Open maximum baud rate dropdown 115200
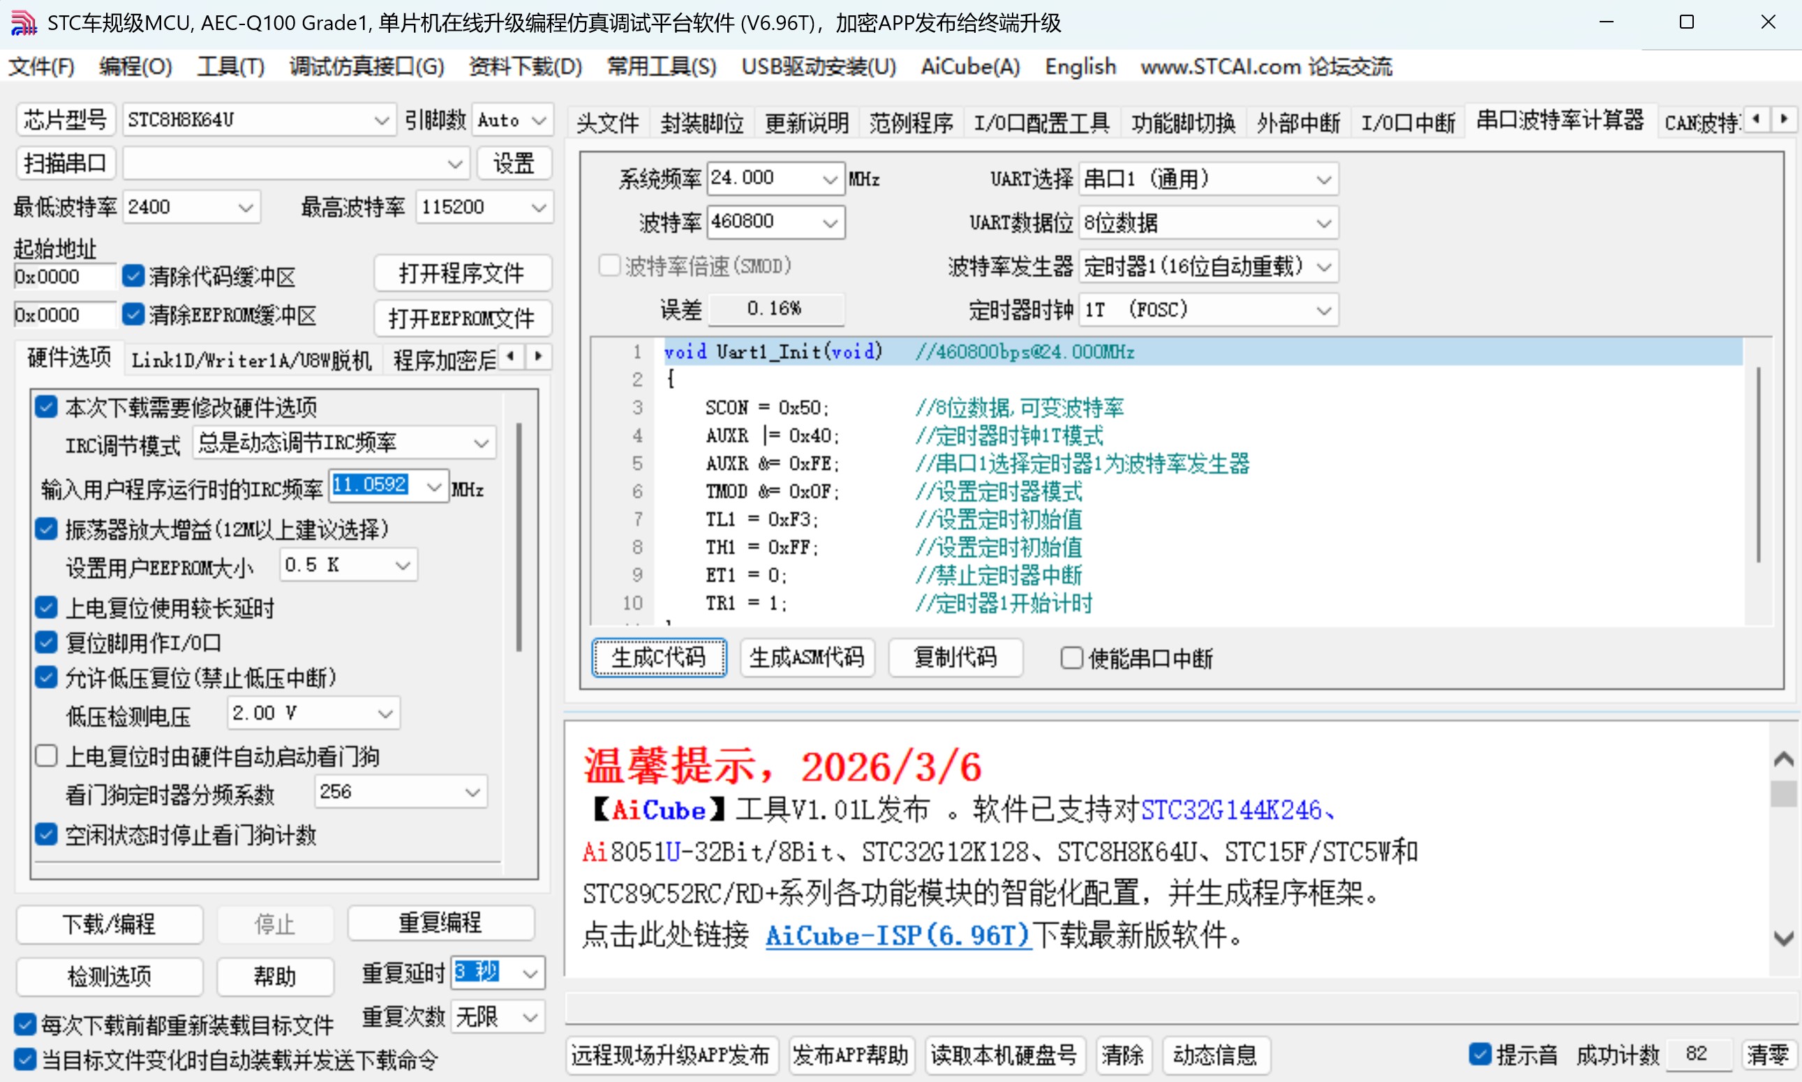This screenshot has height=1082, width=1802. point(484,207)
